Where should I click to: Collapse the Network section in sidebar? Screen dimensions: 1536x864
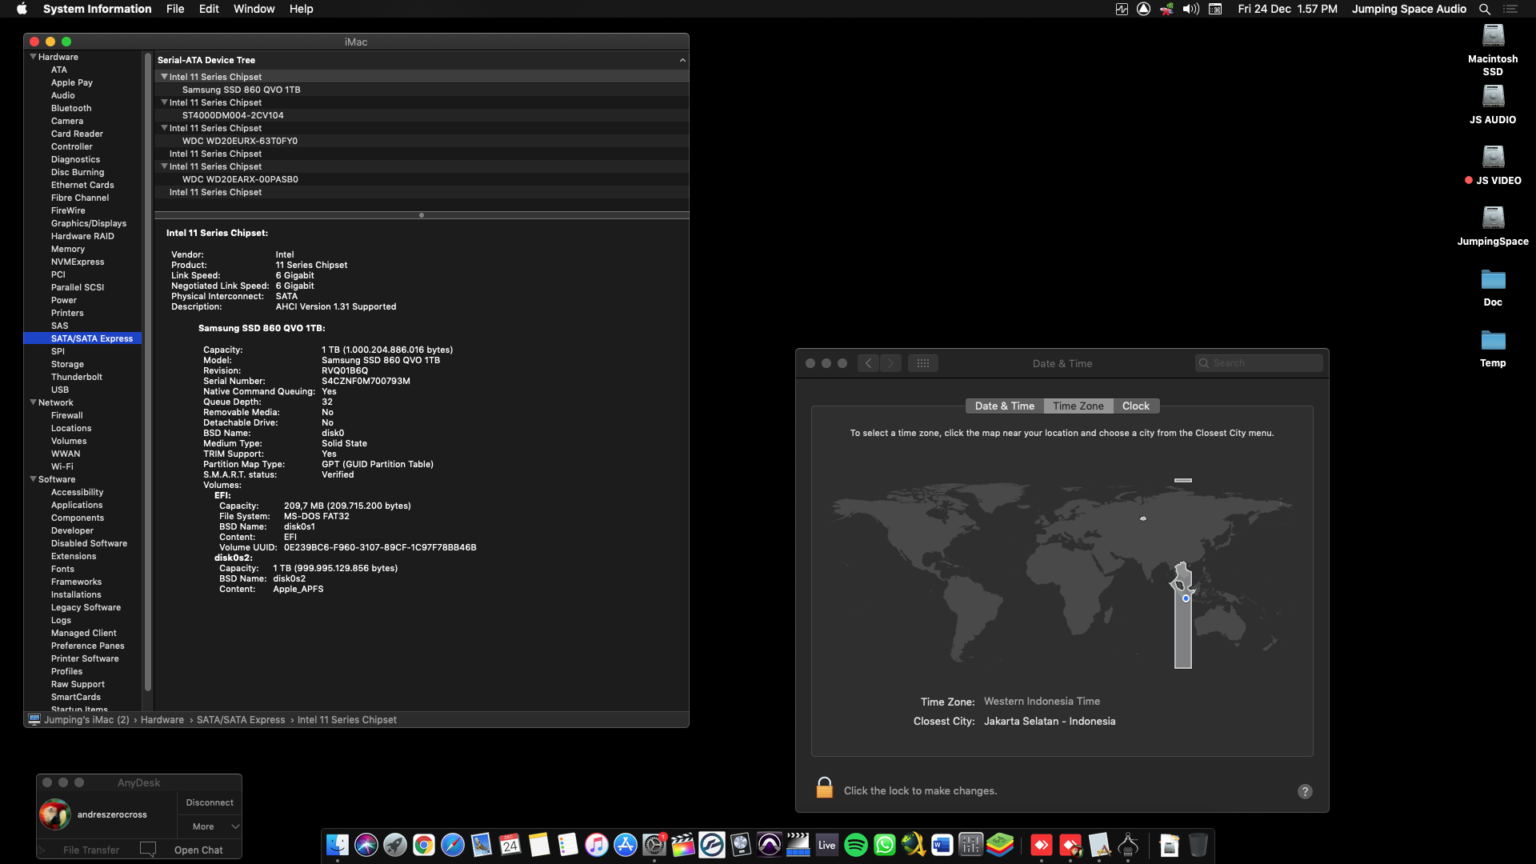[33, 402]
